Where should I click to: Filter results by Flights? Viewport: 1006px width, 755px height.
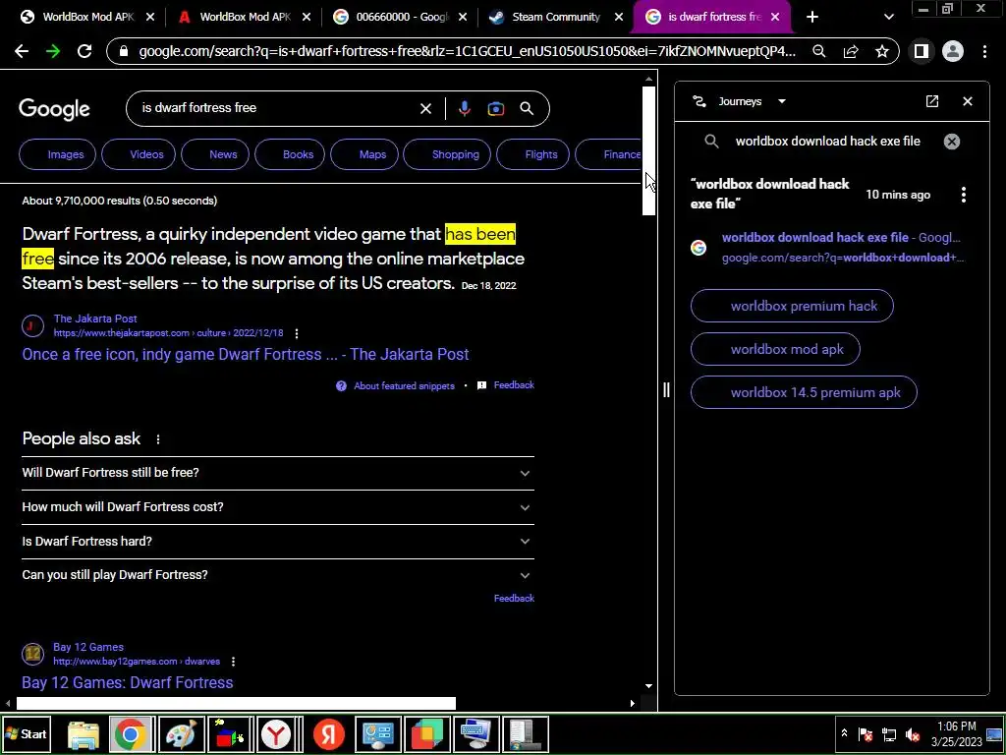[x=533, y=154]
